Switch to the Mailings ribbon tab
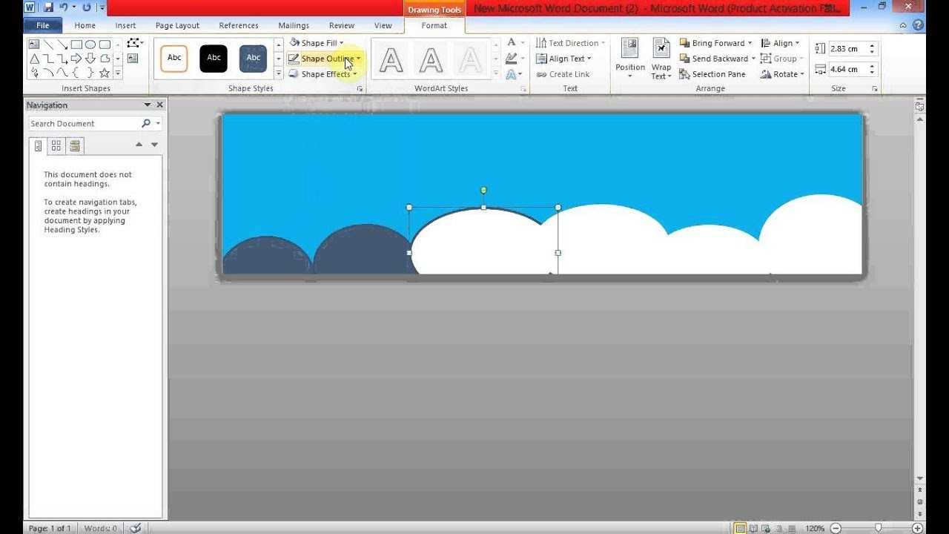The image size is (949, 534). (x=294, y=24)
